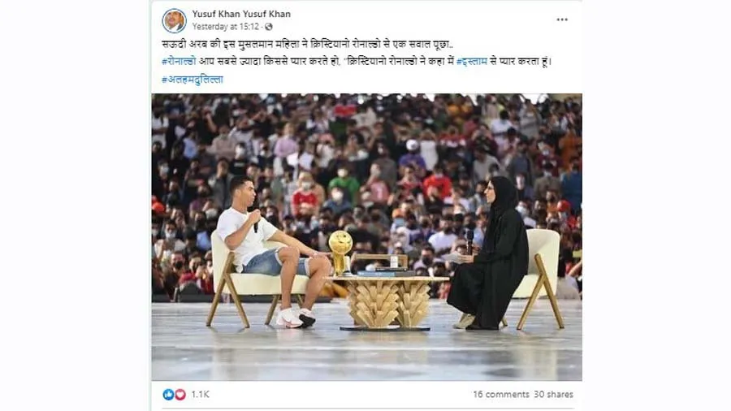Open the post options three-dot menu

coord(562,19)
